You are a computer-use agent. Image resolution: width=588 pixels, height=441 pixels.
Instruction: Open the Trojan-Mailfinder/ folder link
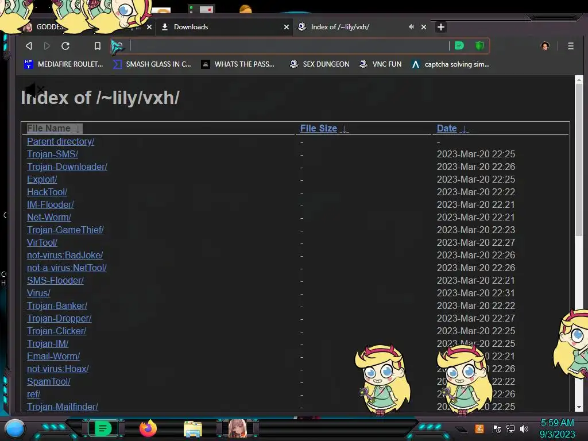[x=62, y=407]
